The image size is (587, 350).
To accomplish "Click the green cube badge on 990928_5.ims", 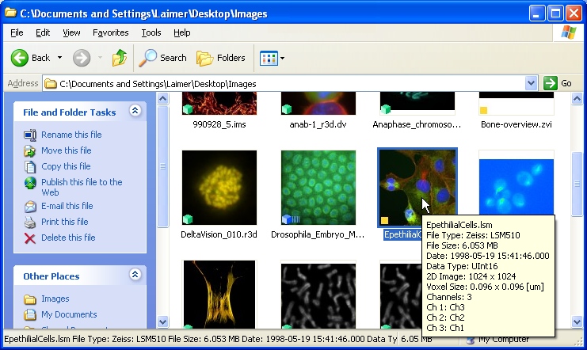I will point(188,109).
